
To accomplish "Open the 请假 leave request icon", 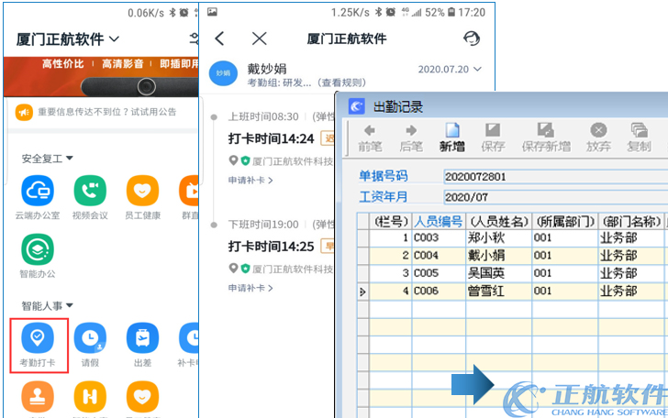I will tap(90, 338).
